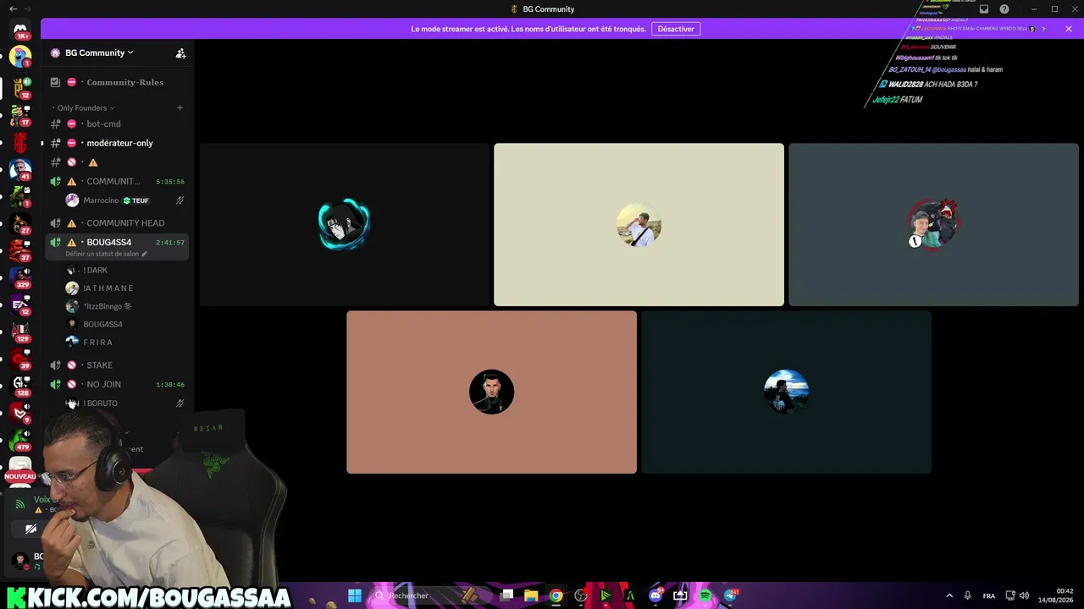Open the modérateur-only channel
The image size is (1084, 609).
tap(117, 143)
